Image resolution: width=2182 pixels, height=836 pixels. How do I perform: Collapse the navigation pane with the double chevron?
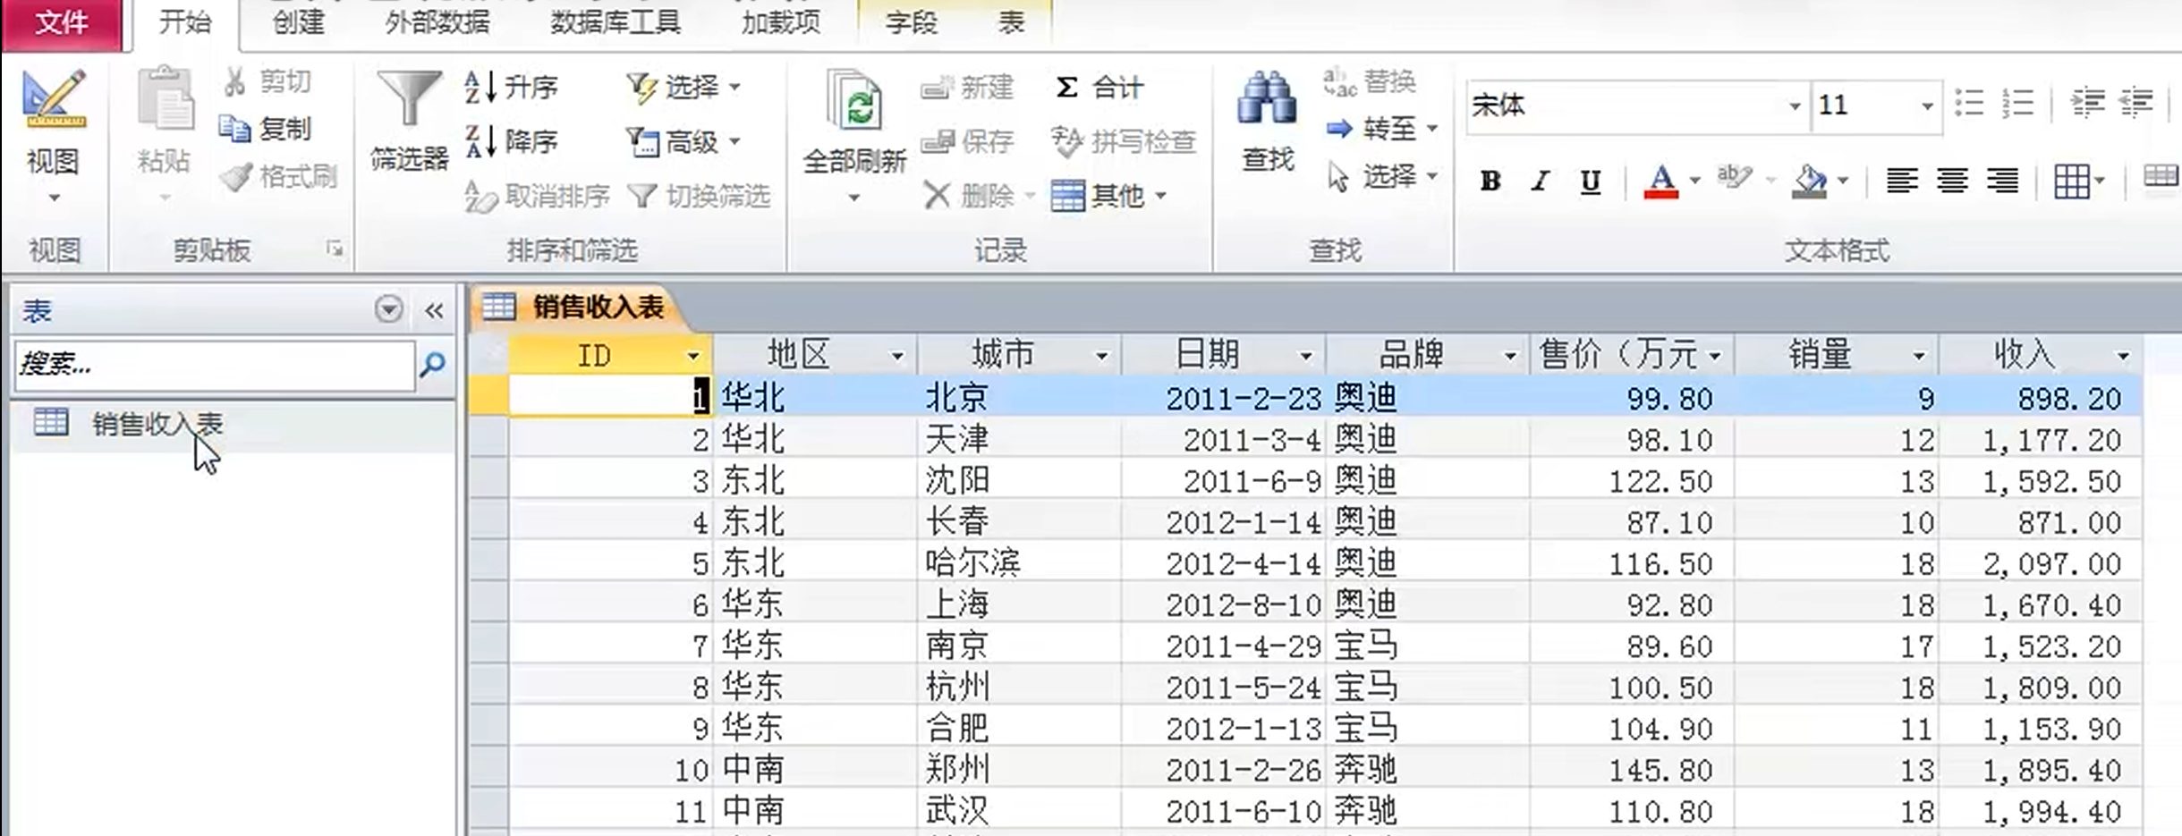pos(434,311)
